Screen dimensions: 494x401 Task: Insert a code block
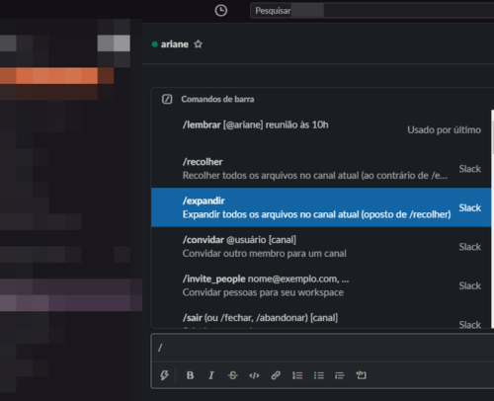362,375
